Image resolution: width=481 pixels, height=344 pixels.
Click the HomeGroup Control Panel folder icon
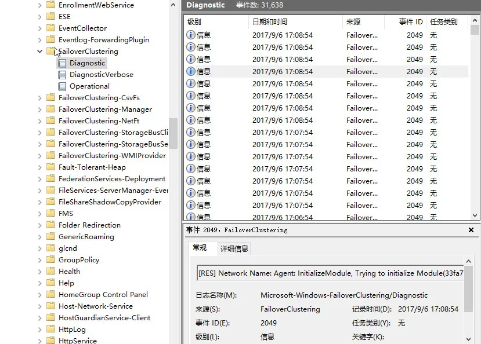tap(50, 294)
